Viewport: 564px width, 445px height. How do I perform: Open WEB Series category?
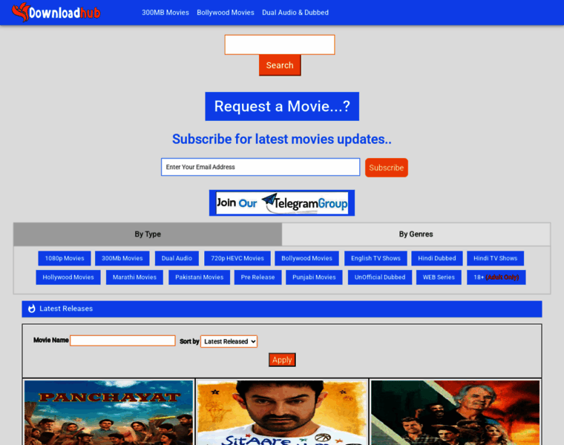pyautogui.click(x=439, y=277)
